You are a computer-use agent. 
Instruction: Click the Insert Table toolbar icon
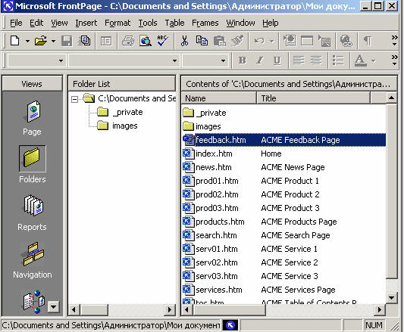pos(307,41)
